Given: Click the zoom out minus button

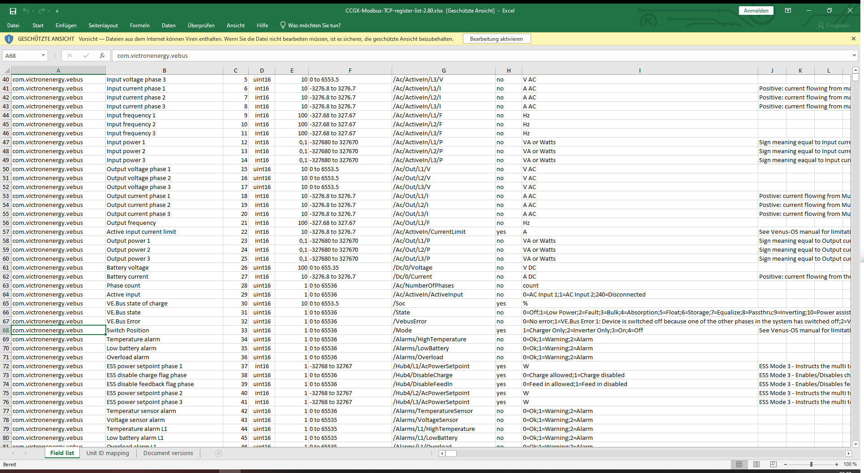Looking at the screenshot, I should tap(786, 464).
